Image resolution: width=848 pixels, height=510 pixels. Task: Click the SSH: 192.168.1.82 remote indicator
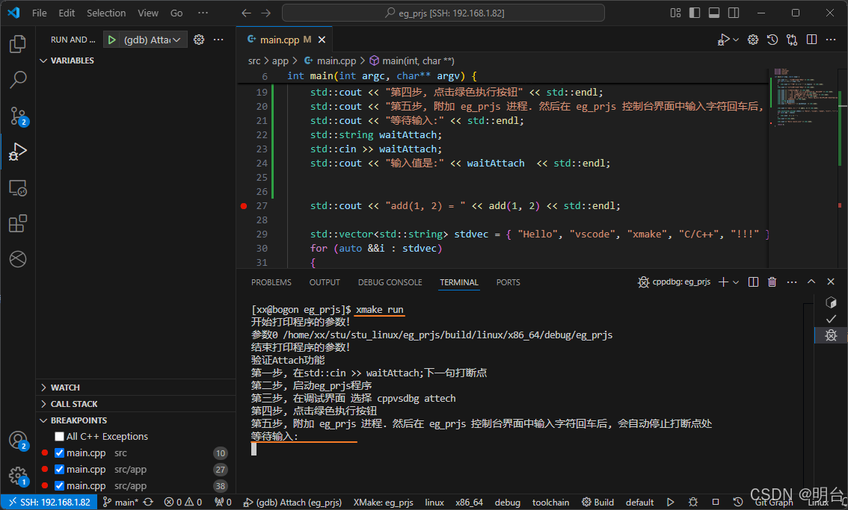[49, 502]
